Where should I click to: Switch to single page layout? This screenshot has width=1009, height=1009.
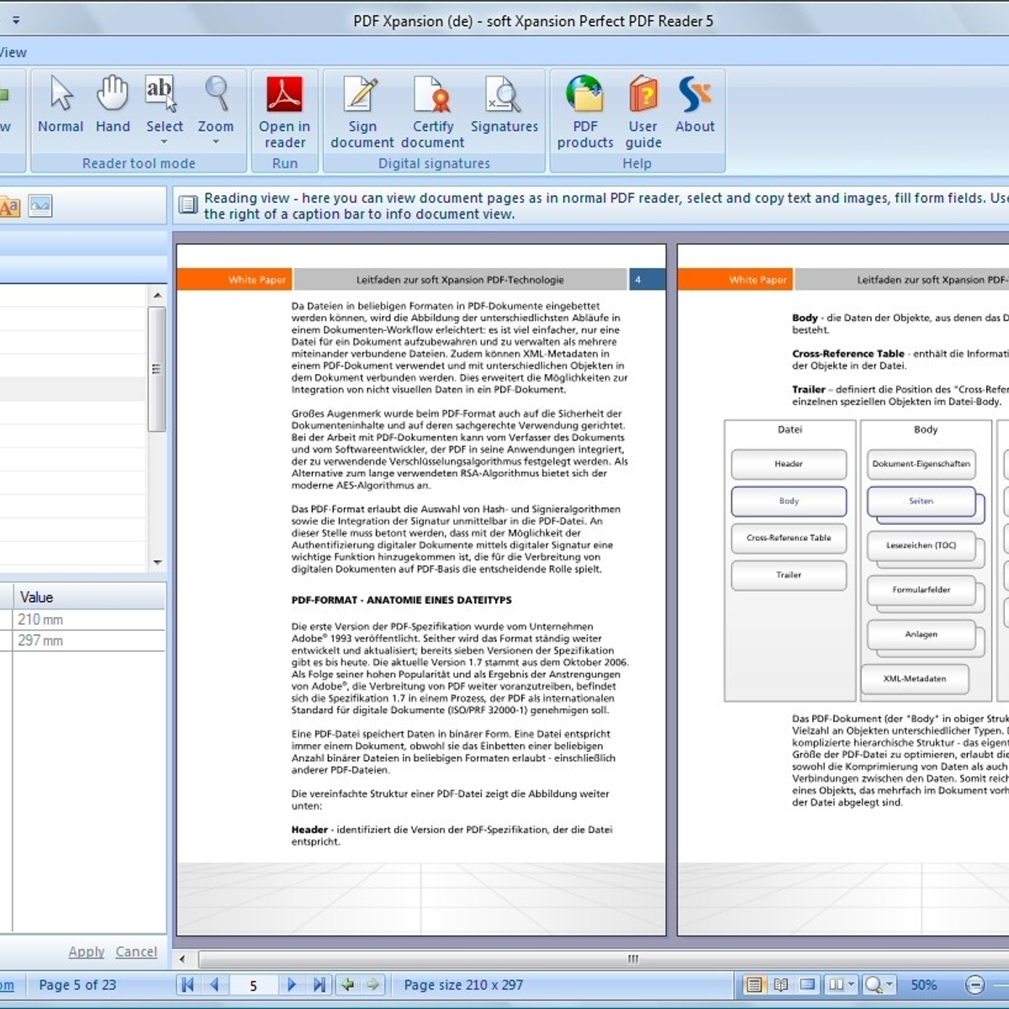[754, 985]
